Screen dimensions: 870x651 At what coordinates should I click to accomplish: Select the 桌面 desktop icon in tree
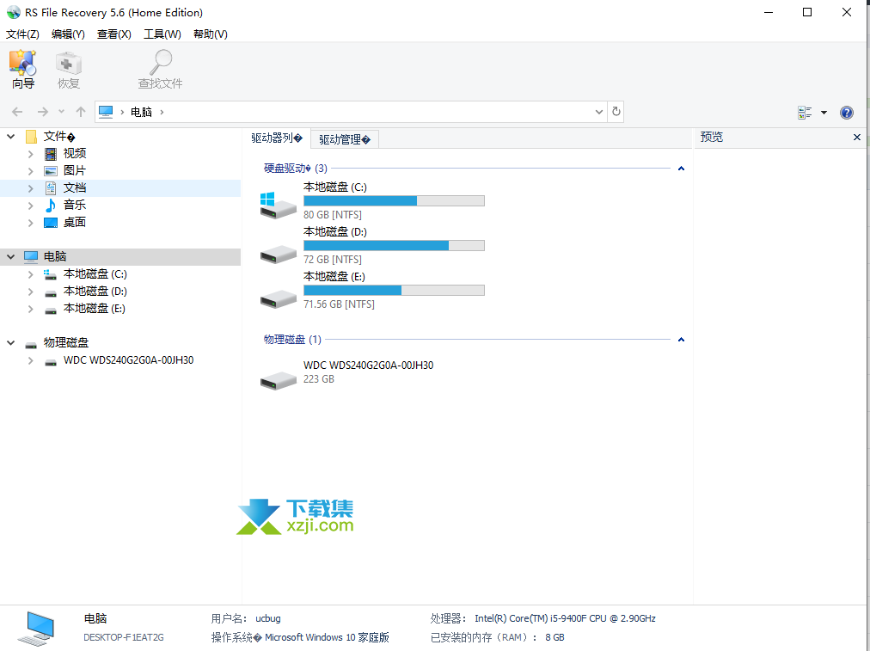tap(51, 223)
